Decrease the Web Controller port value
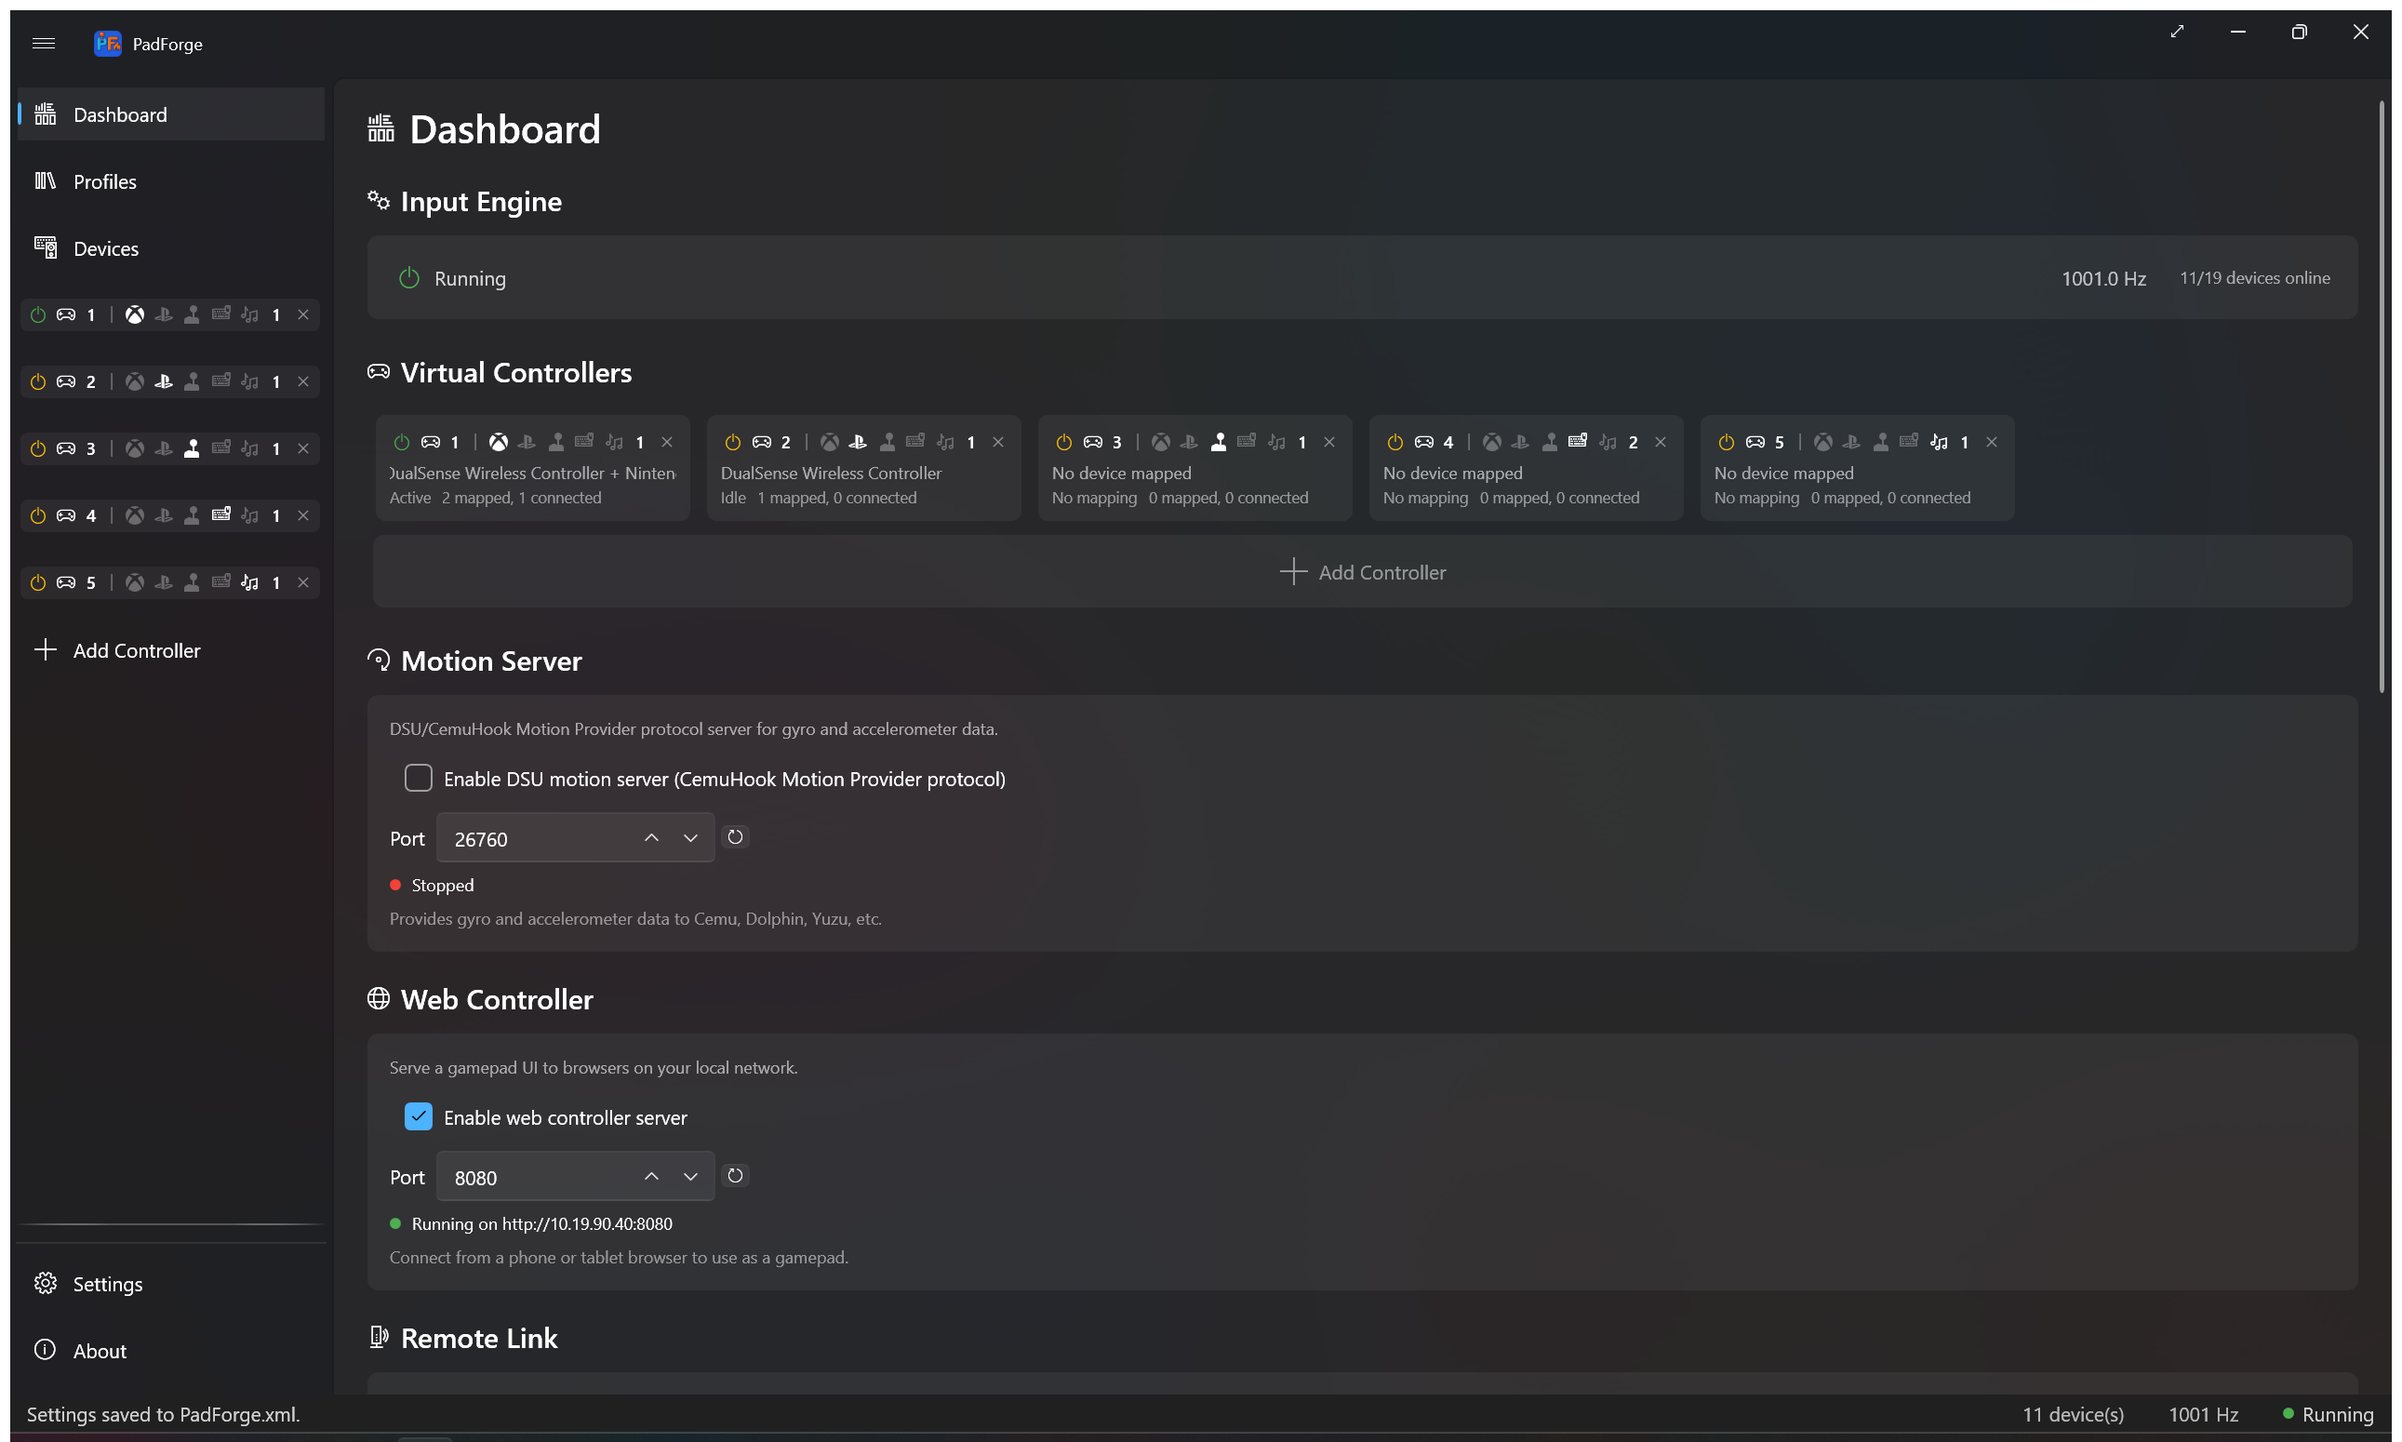2402x1442 pixels. pyautogui.click(x=691, y=1177)
